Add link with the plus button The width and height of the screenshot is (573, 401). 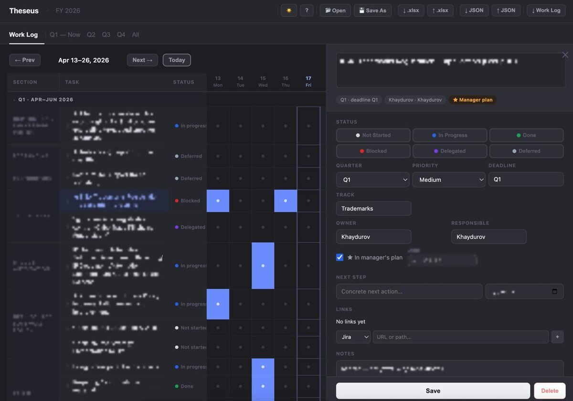[x=557, y=337]
